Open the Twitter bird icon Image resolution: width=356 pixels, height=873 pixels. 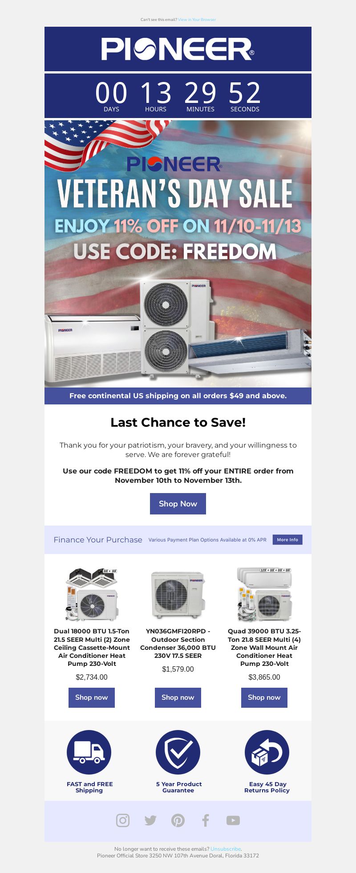[x=150, y=820]
